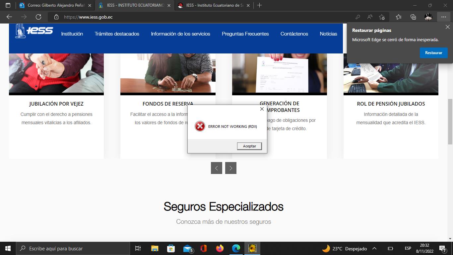Open new browser tab
The height and width of the screenshot is (255, 453).
click(259, 5)
